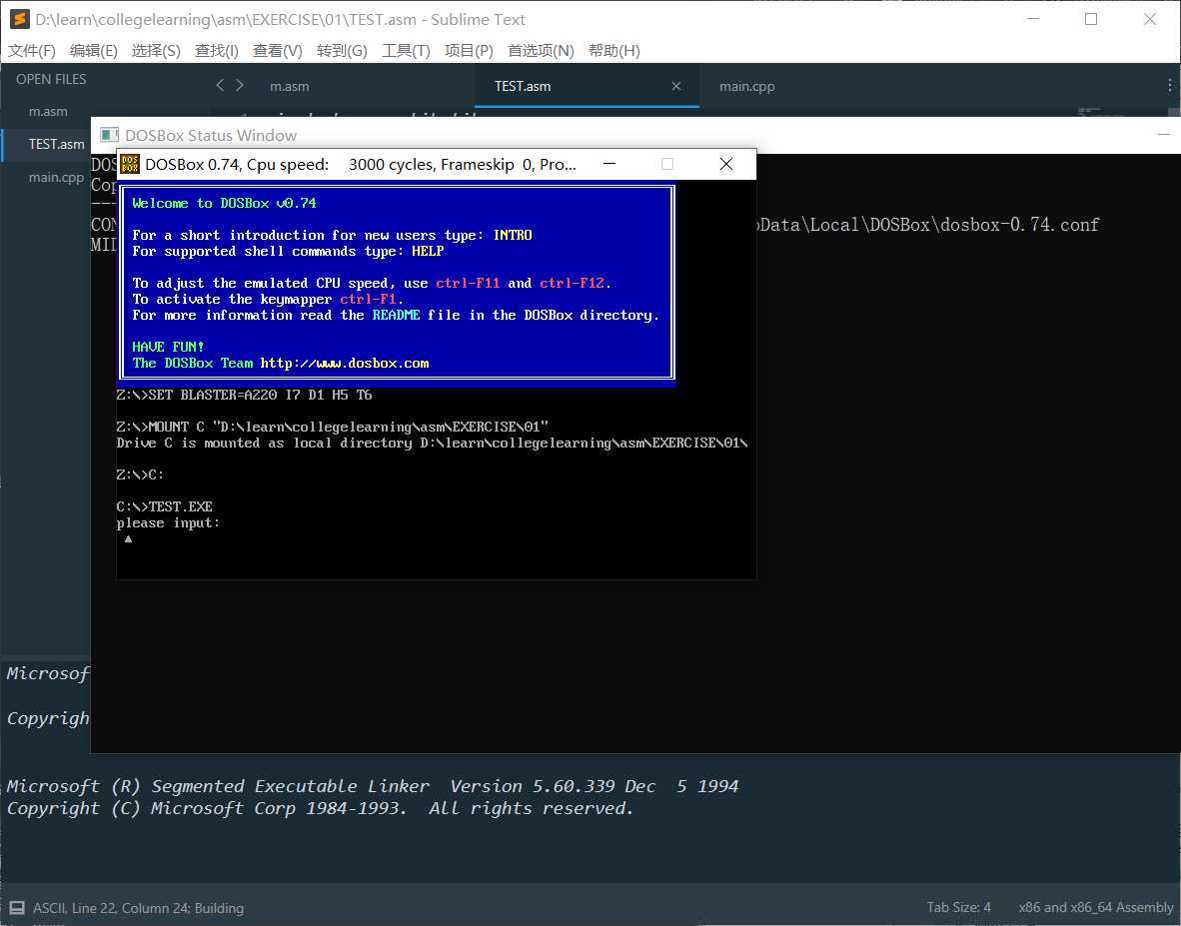Go to next tab with right arrow
This screenshot has width=1181, height=926.
240,85
